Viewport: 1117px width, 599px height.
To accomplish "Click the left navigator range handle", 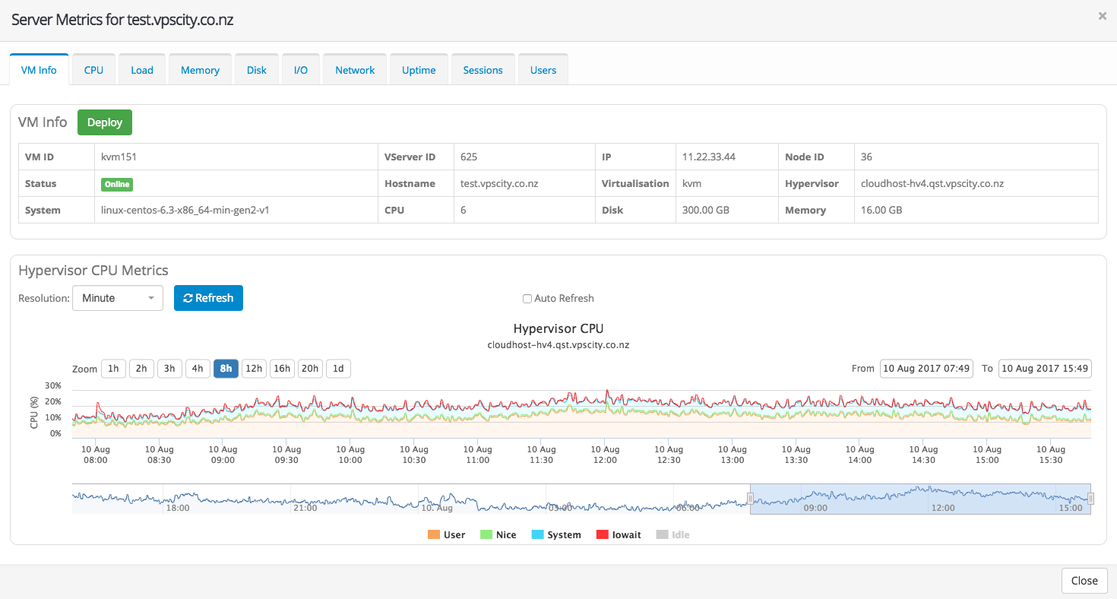I will coord(750,499).
